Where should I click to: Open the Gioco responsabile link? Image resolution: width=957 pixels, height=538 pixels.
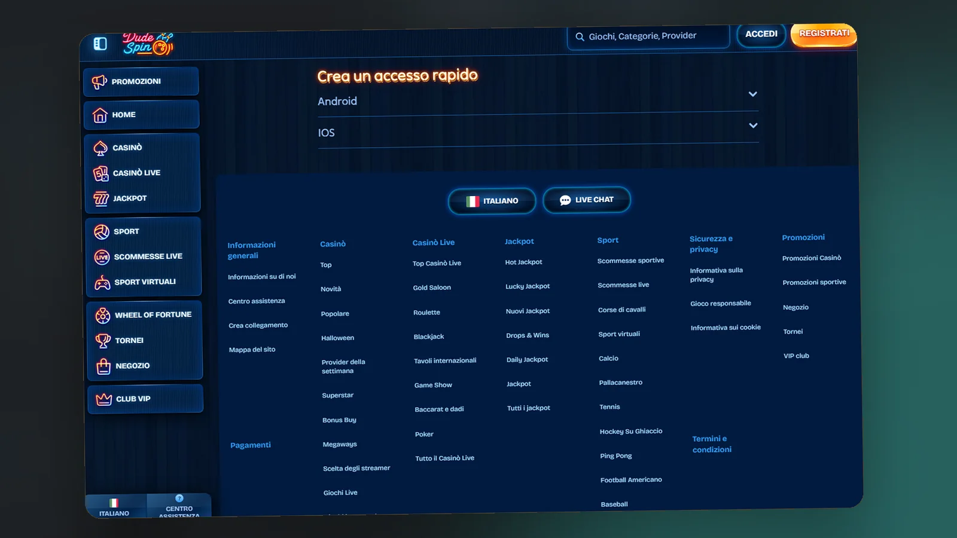click(x=721, y=304)
